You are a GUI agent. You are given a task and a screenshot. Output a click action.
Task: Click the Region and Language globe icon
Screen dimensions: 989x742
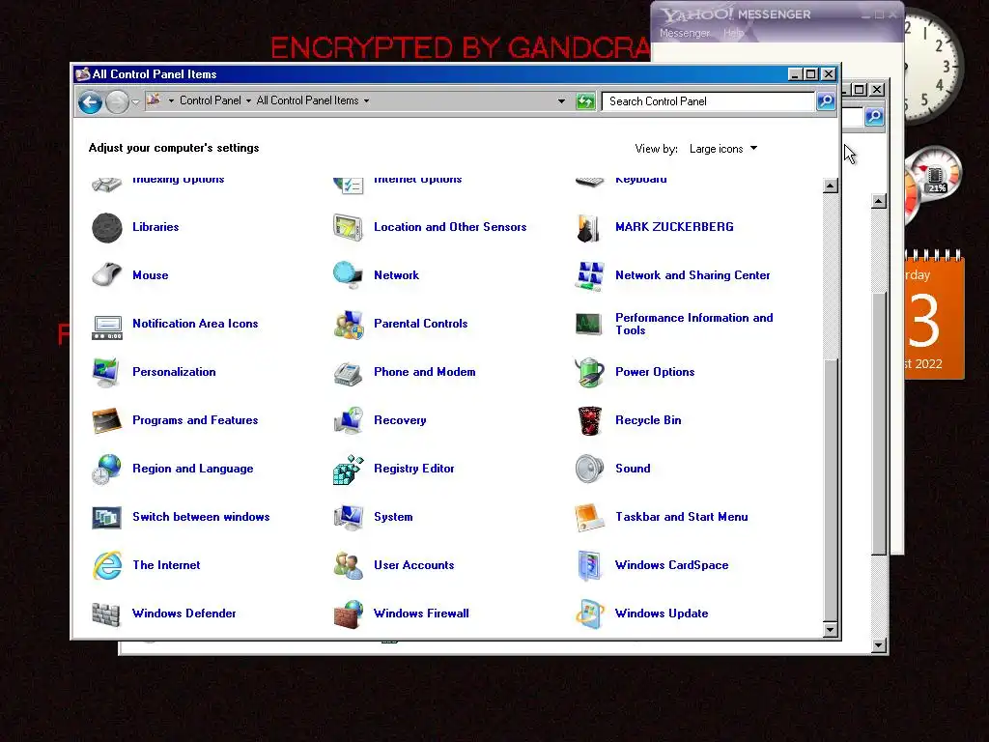[x=106, y=470]
